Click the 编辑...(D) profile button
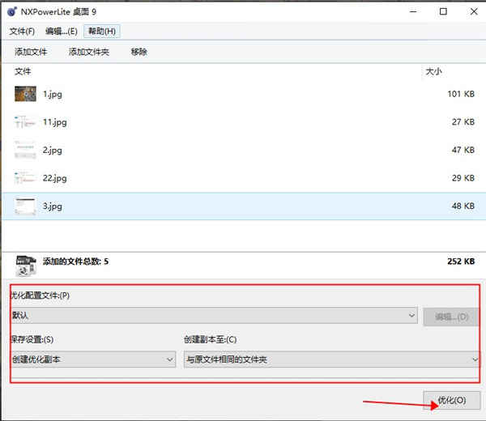486x421 pixels. click(x=451, y=317)
